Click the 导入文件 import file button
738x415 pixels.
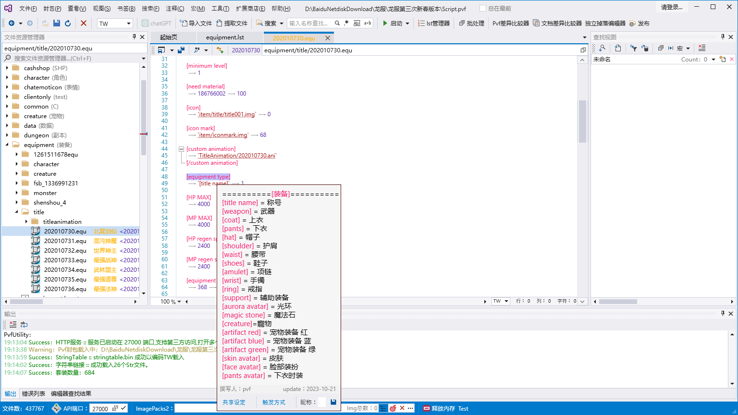point(196,23)
